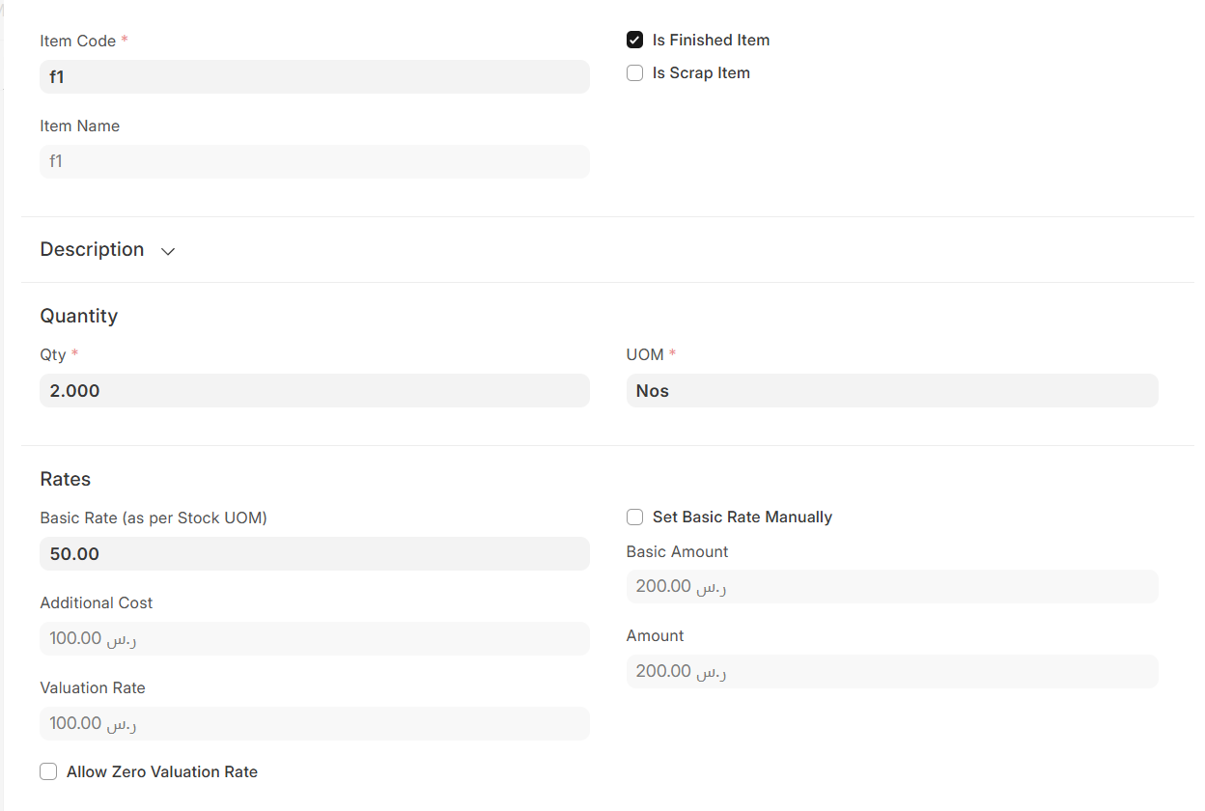The height and width of the screenshot is (811, 1205).
Task: Select the Basic Amount value field
Action: (891, 586)
